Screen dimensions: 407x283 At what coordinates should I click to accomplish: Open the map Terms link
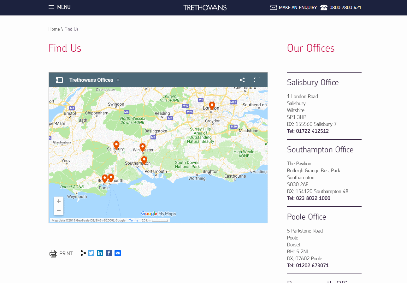tap(133, 221)
